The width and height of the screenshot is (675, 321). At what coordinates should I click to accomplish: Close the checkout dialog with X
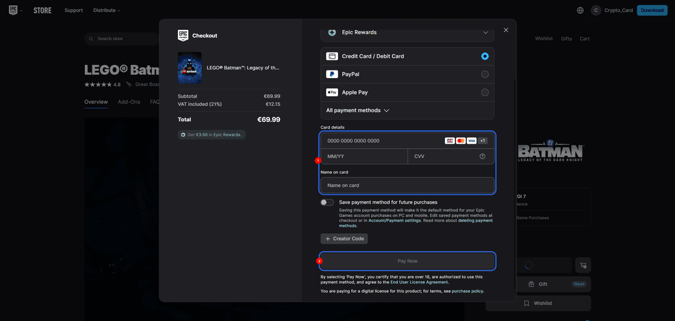[506, 30]
